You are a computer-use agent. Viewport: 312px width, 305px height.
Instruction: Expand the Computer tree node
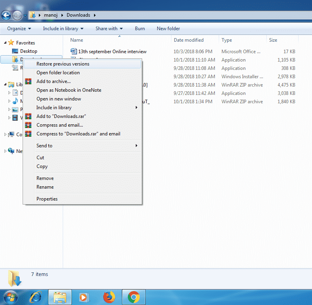coord(6,134)
